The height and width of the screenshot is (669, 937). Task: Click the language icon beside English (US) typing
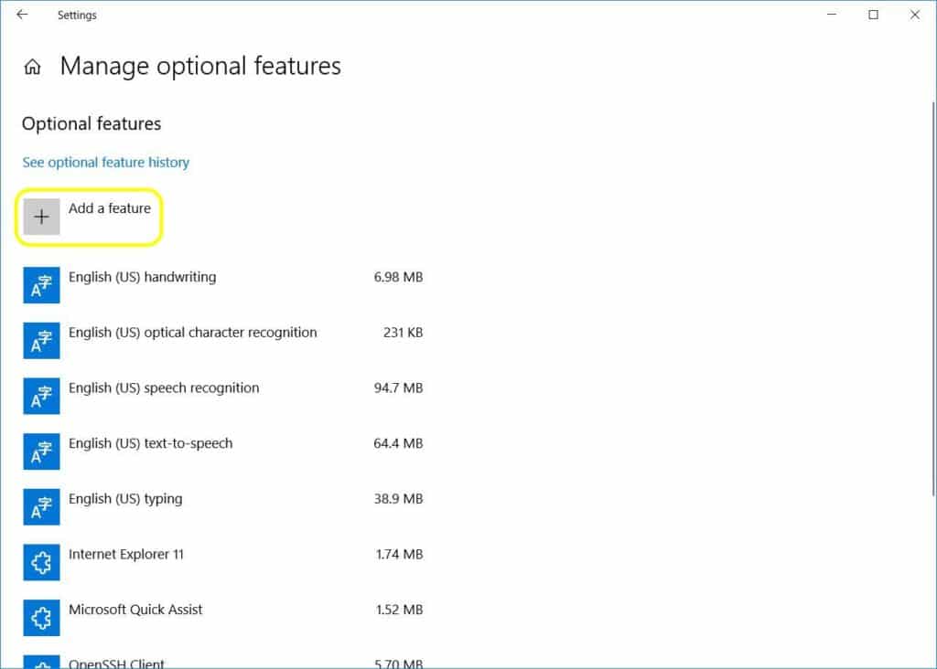[x=41, y=506]
